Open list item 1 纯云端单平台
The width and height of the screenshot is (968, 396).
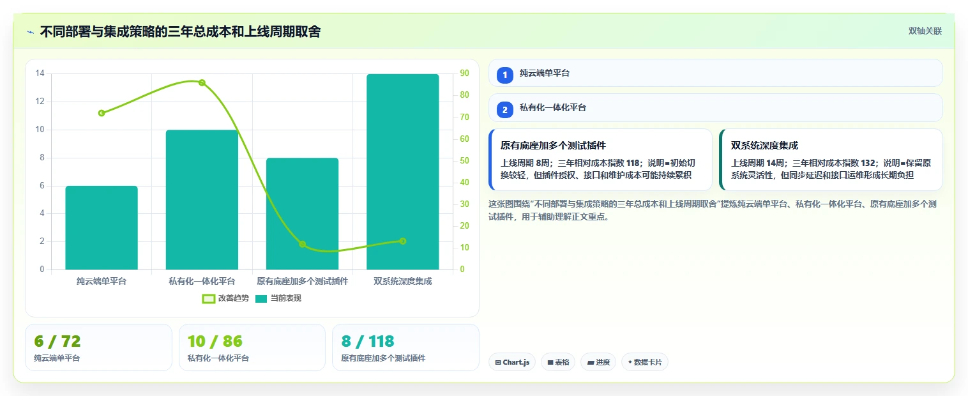click(715, 73)
